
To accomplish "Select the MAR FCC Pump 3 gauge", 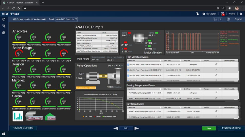I will click(49, 85).
